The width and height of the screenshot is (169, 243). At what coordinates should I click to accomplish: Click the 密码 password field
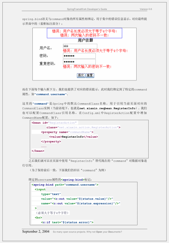click(79, 56)
